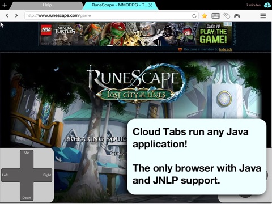Screen dimensions: 272x204
Task: Open a new tab with plus icon
Action: [5, 5]
